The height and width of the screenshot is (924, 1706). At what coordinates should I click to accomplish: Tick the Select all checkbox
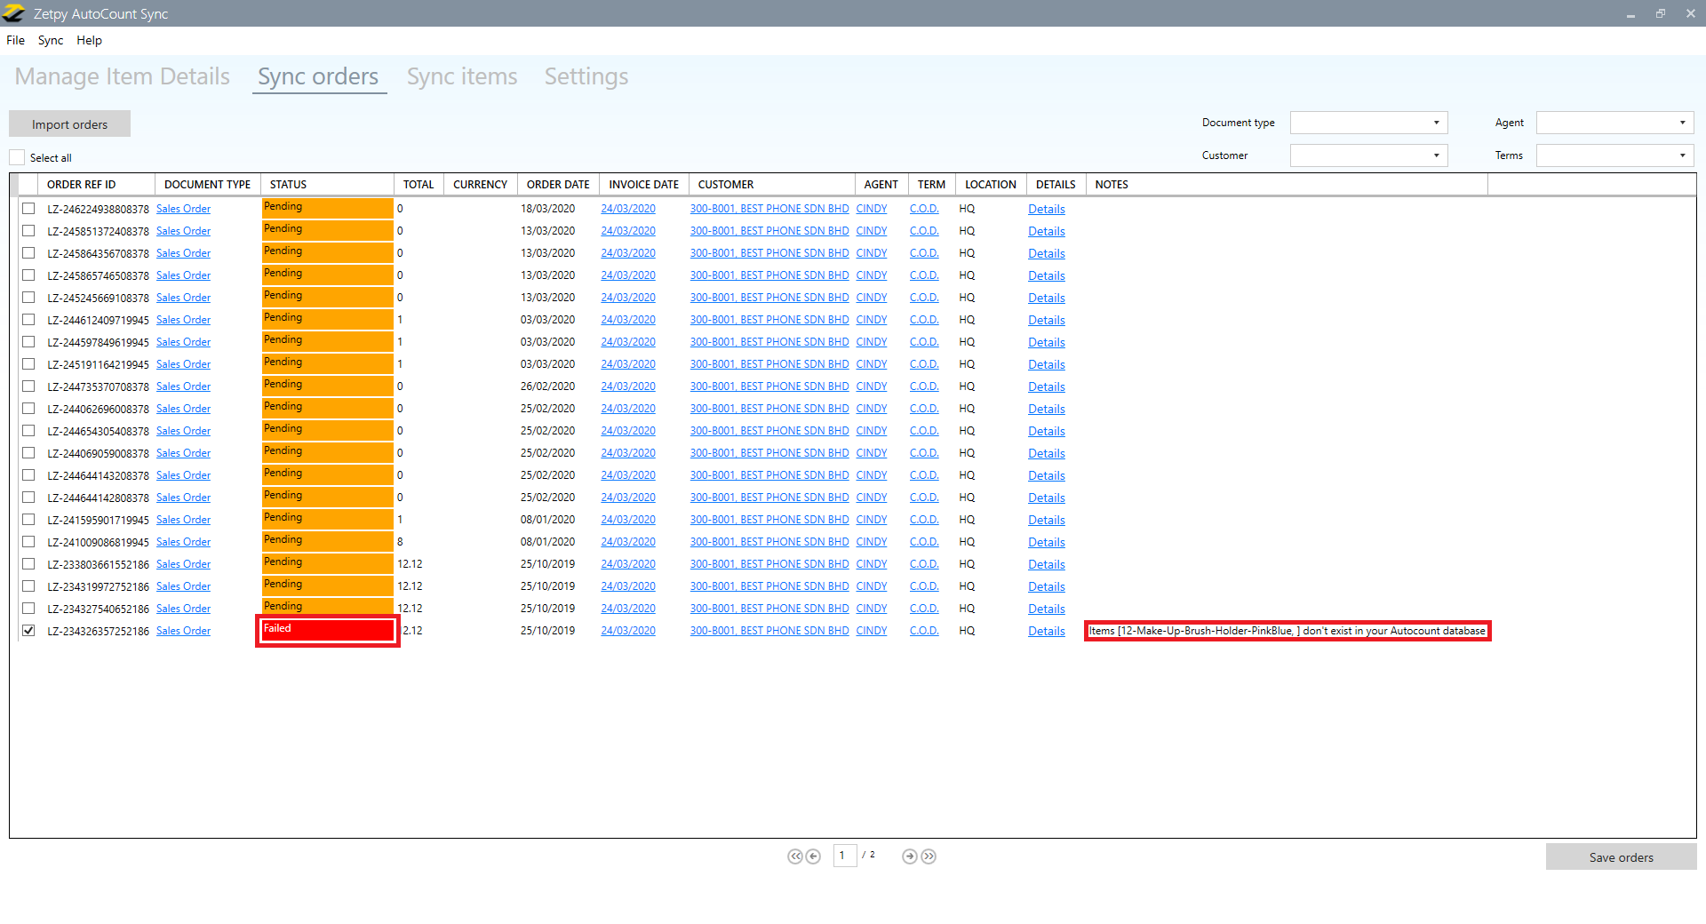click(x=18, y=157)
